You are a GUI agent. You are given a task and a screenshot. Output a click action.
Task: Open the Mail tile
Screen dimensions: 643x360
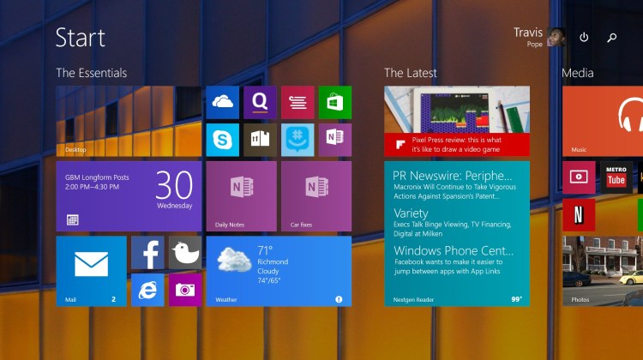(91, 271)
